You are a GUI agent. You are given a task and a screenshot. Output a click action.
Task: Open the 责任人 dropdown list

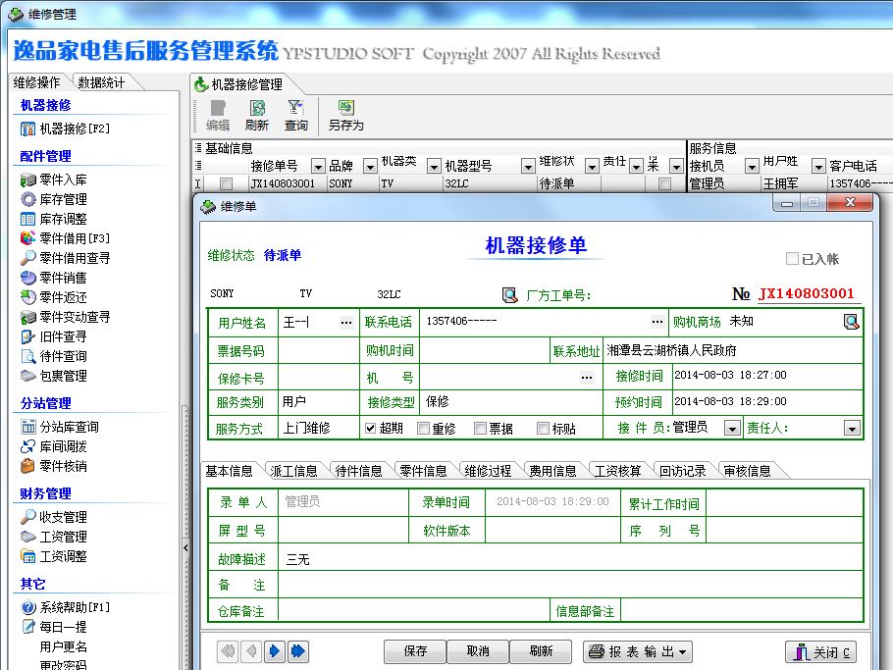coord(851,428)
